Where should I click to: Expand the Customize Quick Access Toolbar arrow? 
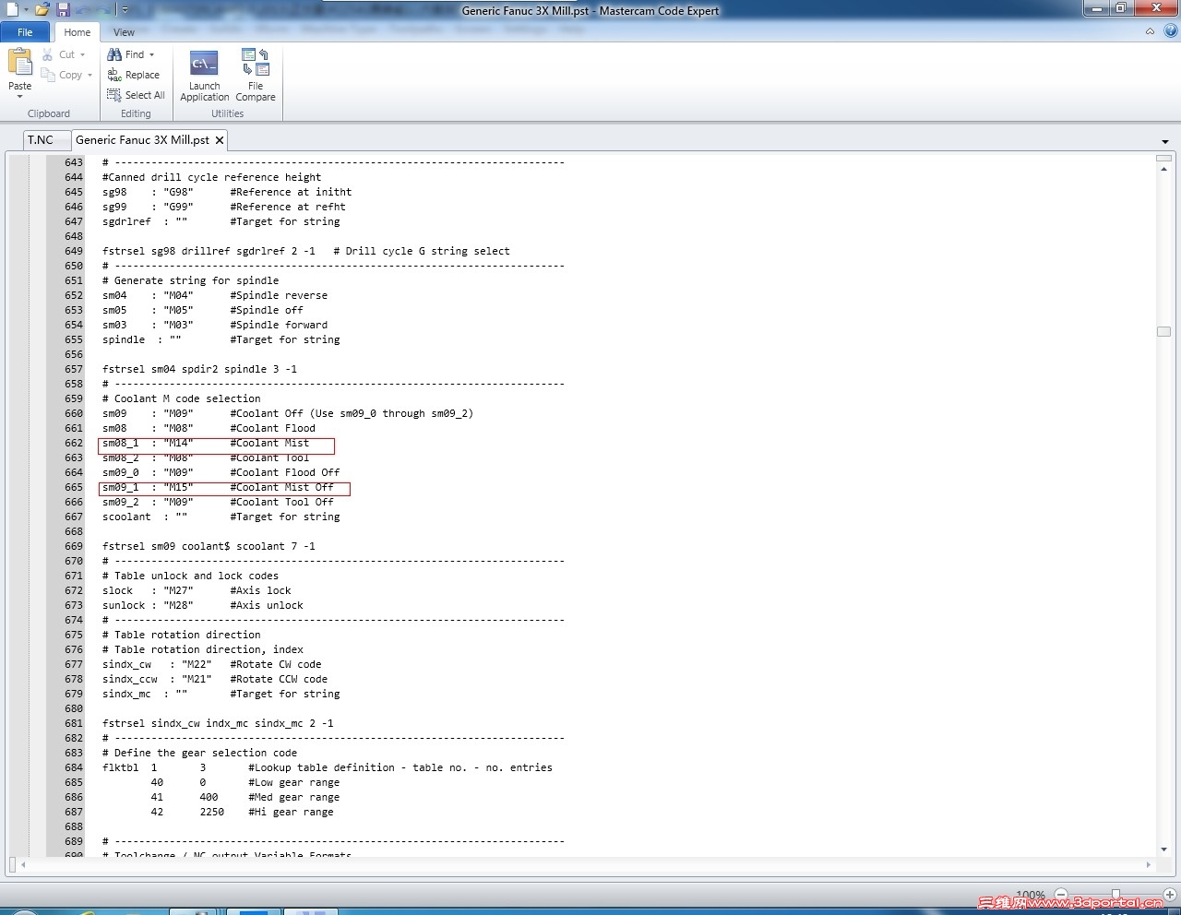click(x=125, y=10)
